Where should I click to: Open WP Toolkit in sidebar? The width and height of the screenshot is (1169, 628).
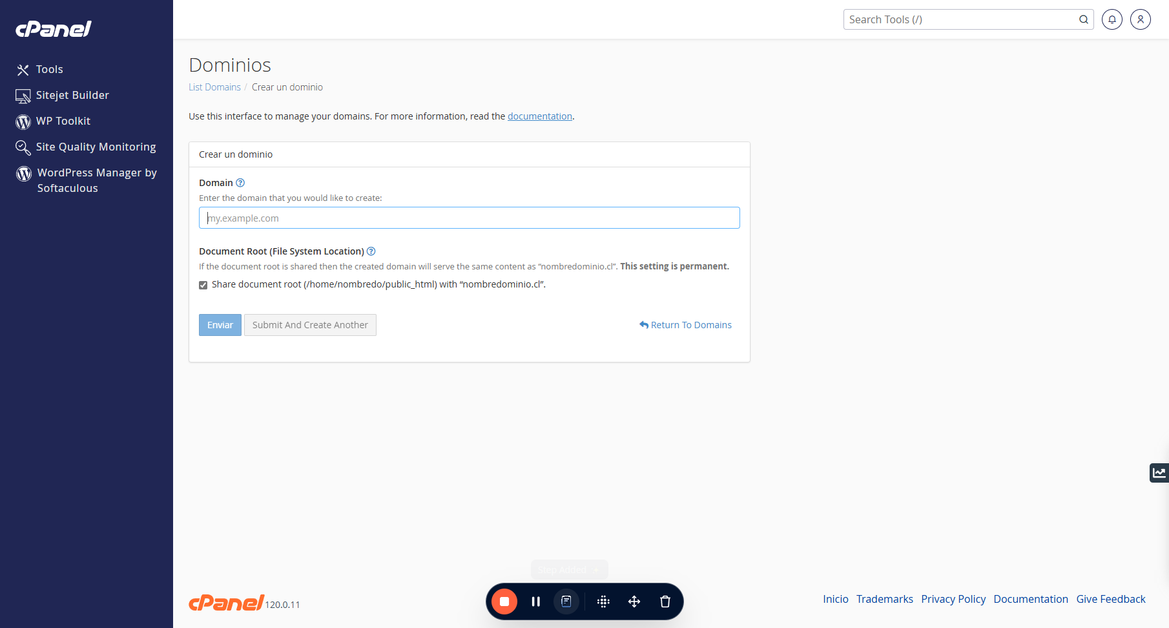[x=63, y=121]
